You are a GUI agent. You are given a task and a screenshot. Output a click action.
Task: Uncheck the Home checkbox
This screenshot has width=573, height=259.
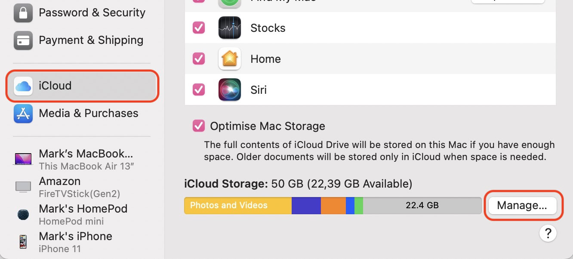tap(199, 59)
